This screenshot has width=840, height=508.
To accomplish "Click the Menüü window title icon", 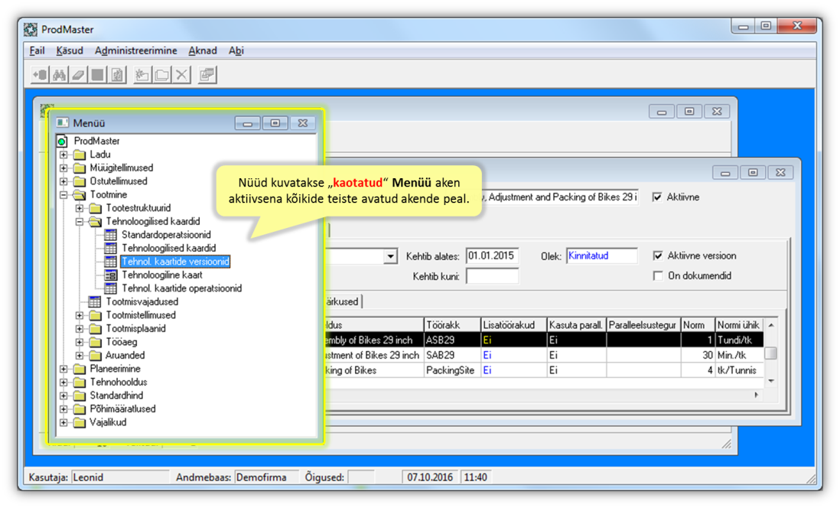I will [63, 122].
